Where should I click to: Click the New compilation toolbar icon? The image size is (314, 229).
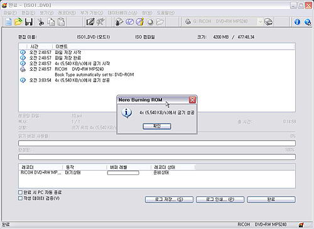tap(8, 22)
